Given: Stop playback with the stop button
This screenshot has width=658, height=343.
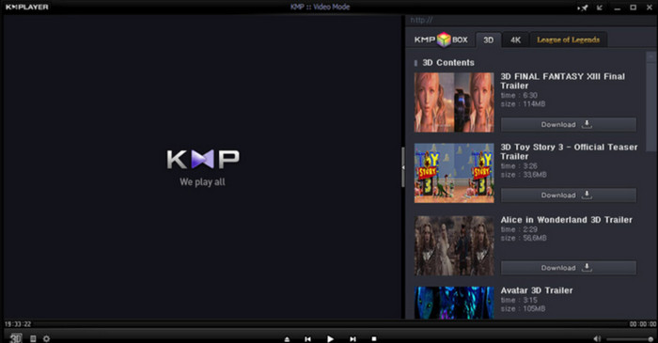Looking at the screenshot, I should [x=374, y=339].
